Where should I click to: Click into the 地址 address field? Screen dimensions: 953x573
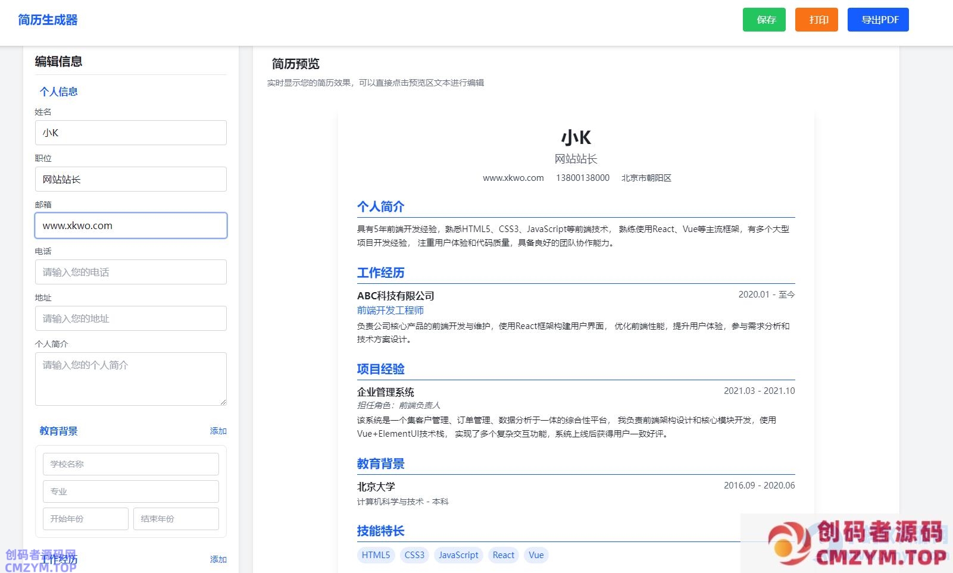coord(130,318)
